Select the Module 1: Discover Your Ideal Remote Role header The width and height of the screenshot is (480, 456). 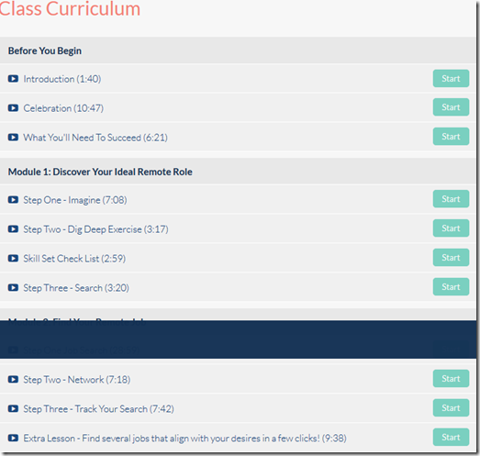pyautogui.click(x=100, y=172)
